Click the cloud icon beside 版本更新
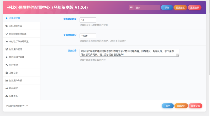This screenshot has height=116, width=210. pos(7,96)
